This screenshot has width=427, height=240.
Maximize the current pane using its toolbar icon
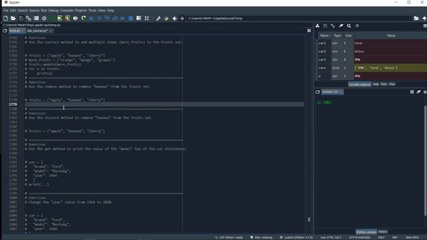tap(139, 18)
